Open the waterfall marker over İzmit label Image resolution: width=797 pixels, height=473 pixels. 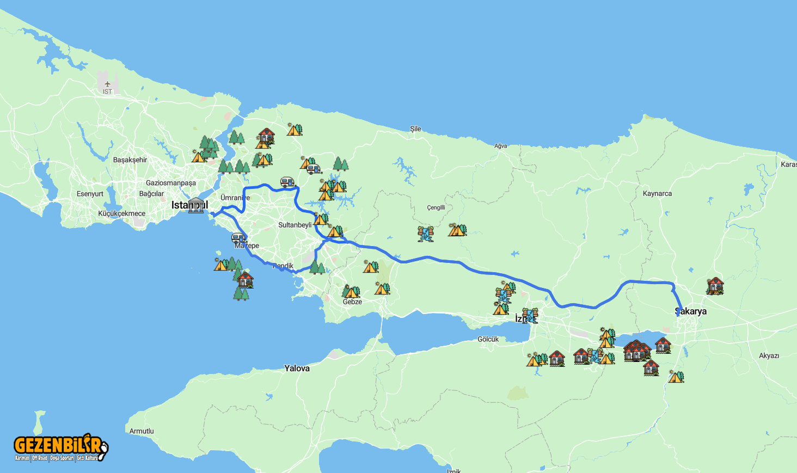point(530,315)
